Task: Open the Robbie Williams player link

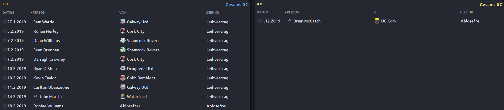Action: 48,106
